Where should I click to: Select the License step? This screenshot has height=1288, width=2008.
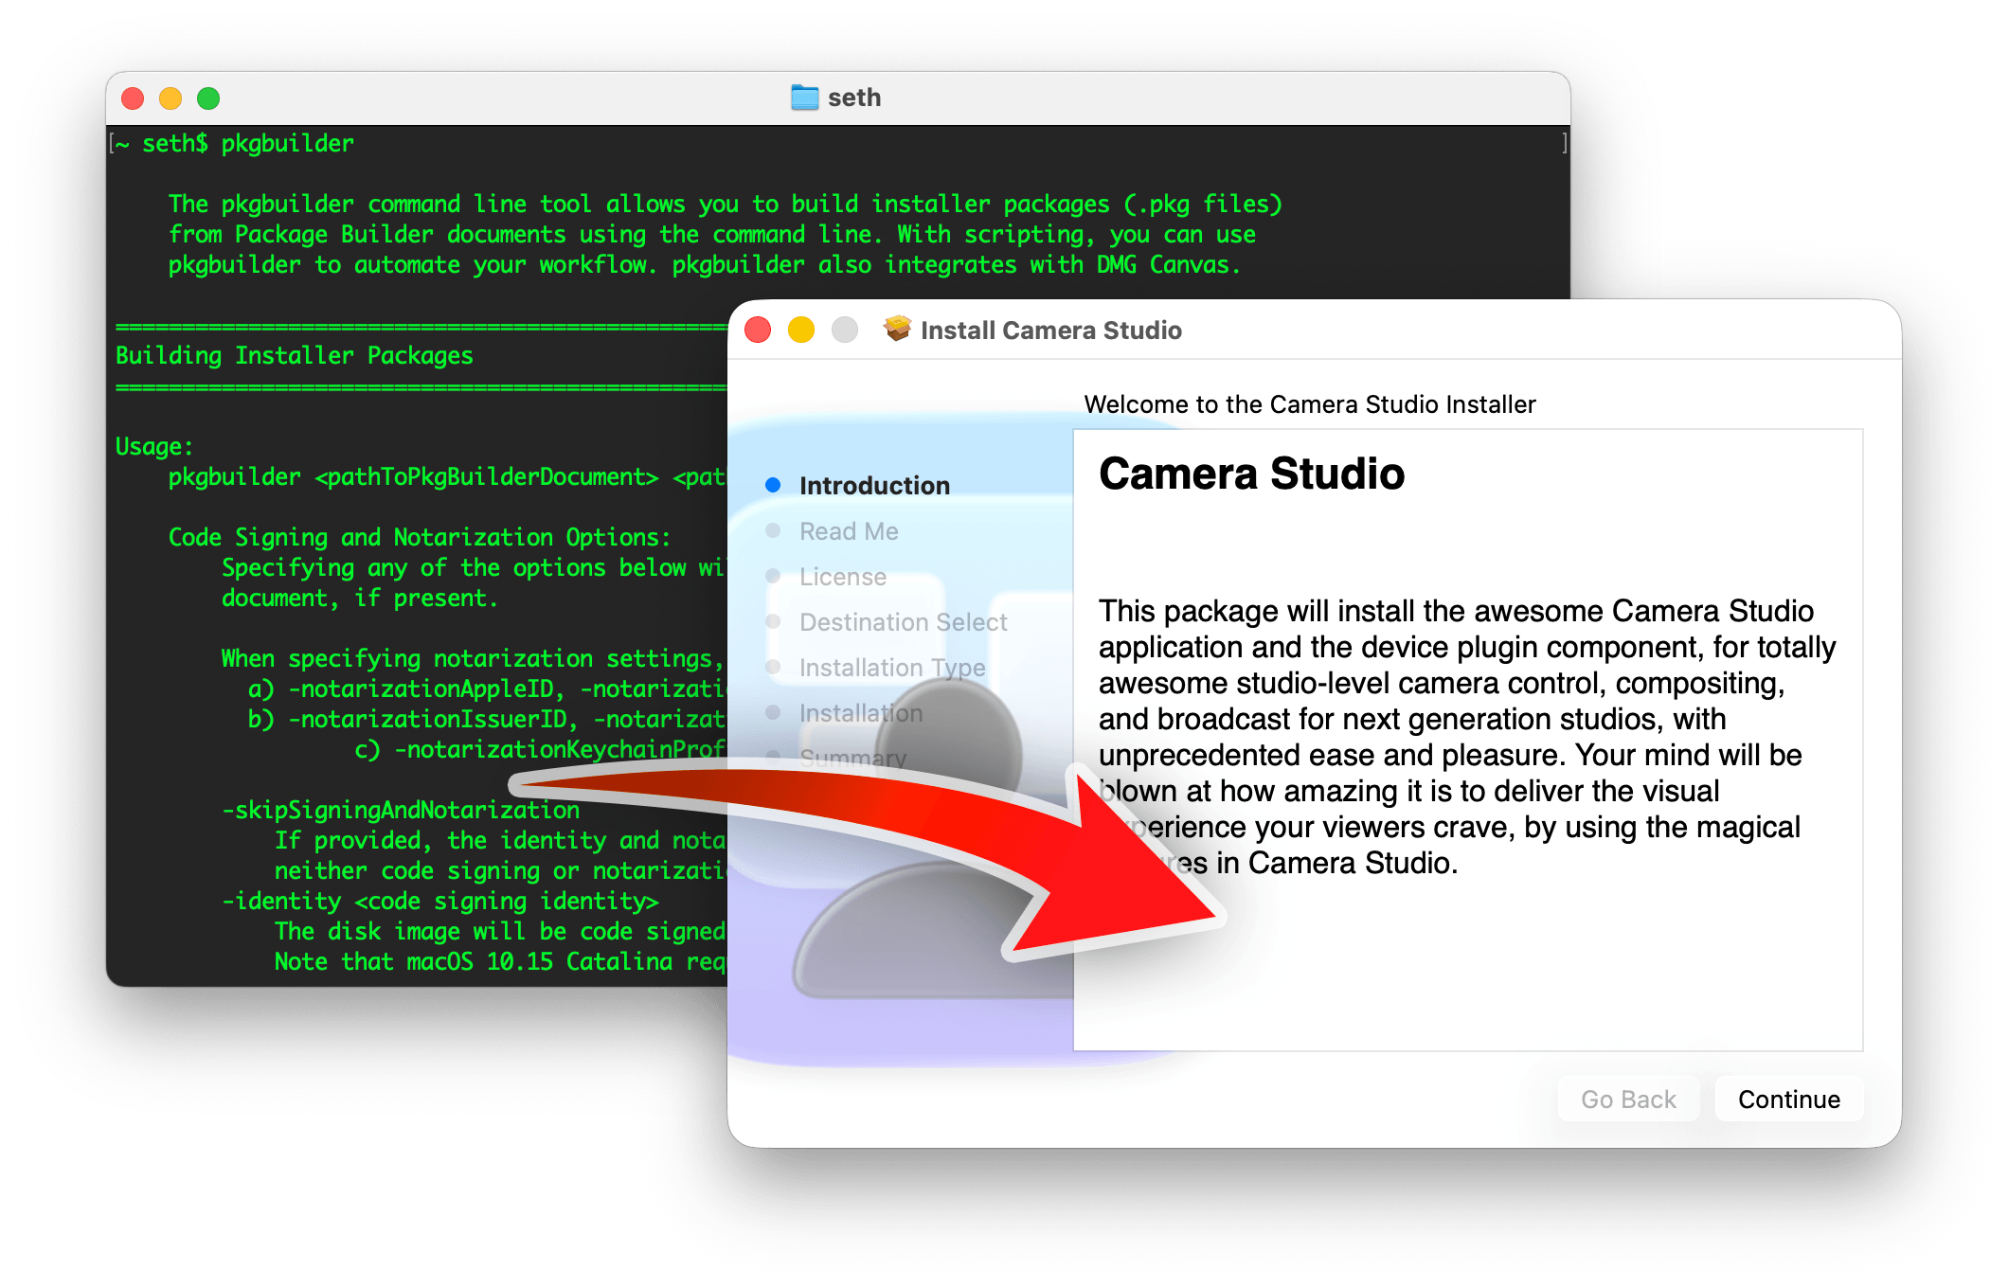tap(842, 577)
